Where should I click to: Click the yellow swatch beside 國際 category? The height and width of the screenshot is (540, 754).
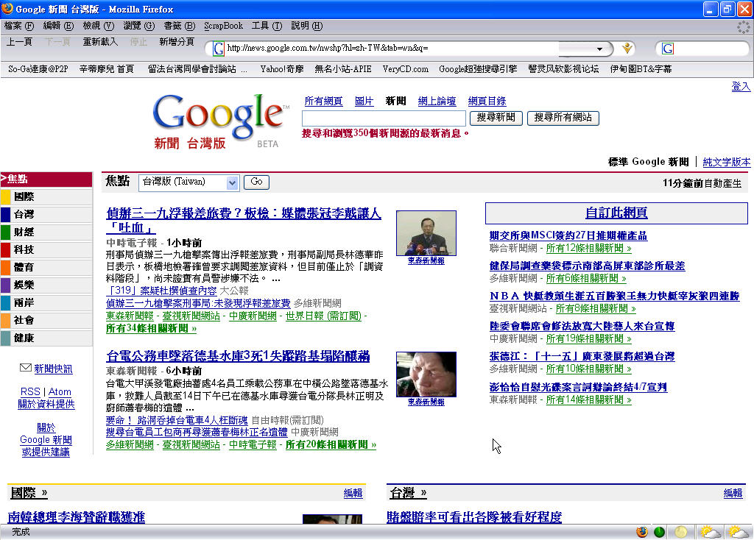(x=5, y=197)
